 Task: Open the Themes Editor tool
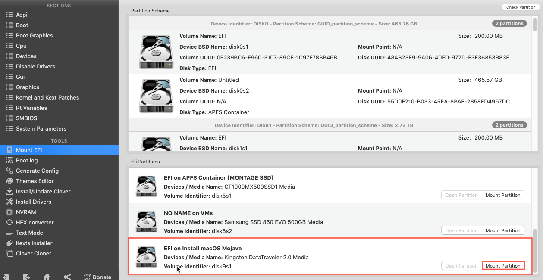click(x=59, y=181)
